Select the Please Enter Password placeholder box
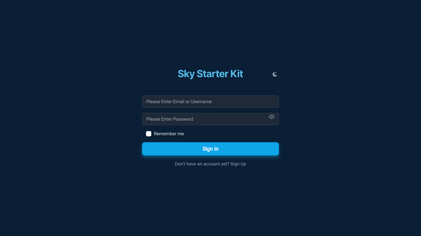The width and height of the screenshot is (421, 236). [210, 119]
